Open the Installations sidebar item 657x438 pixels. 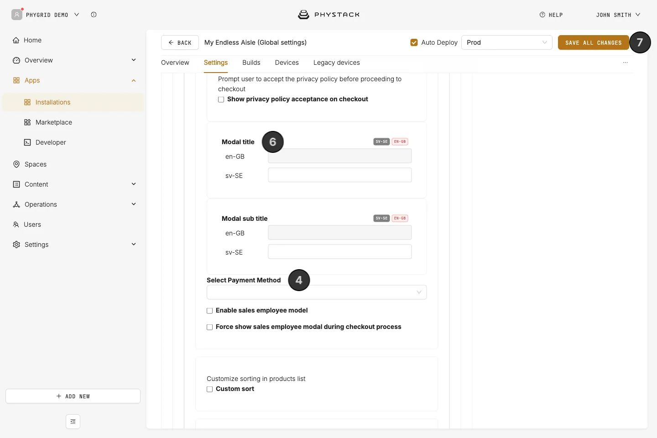click(73, 102)
